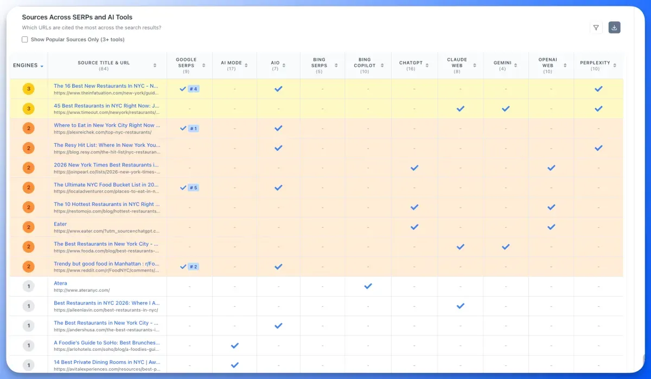Click the alexreichek.com URL text
The height and width of the screenshot is (379, 651).
103,132
